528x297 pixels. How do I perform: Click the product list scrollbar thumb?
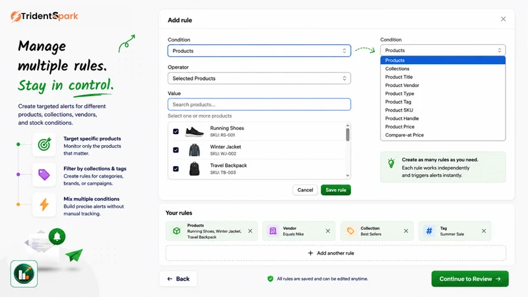click(348, 135)
